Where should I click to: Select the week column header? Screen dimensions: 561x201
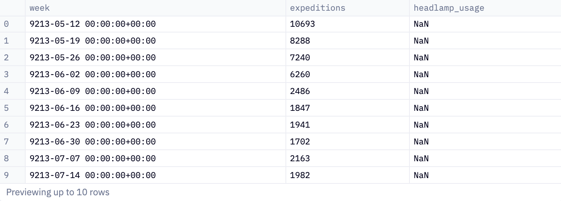40,8
